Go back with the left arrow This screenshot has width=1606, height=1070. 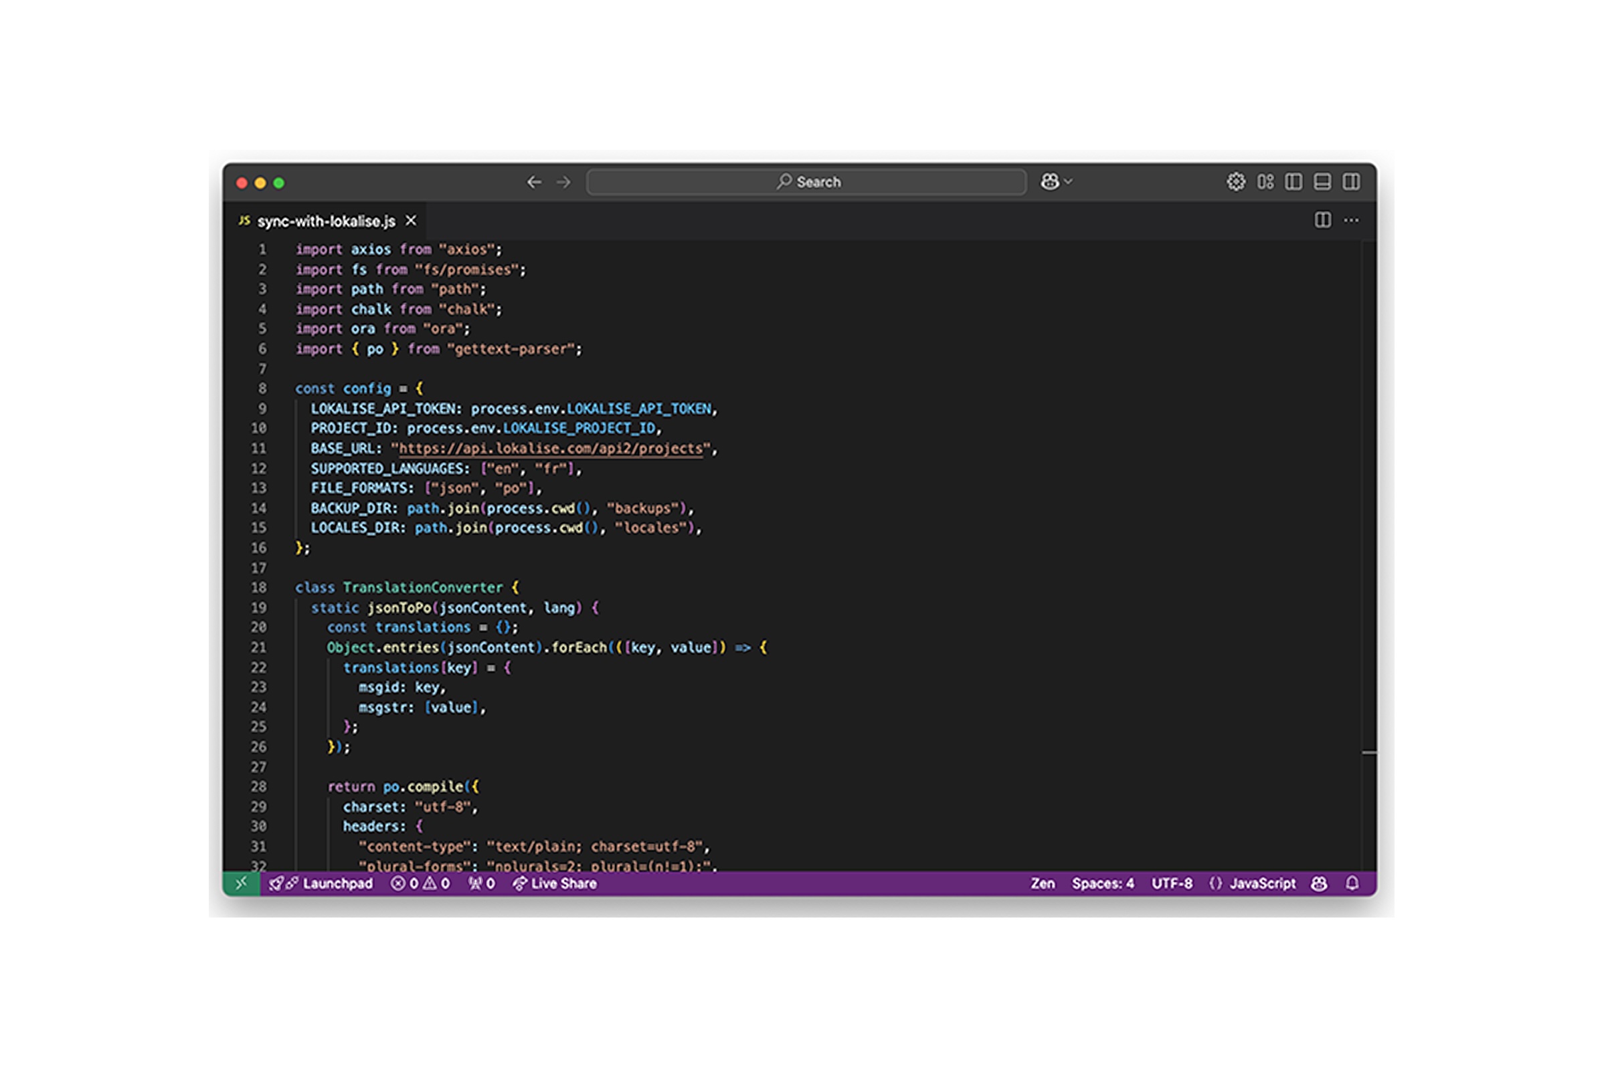(x=534, y=182)
